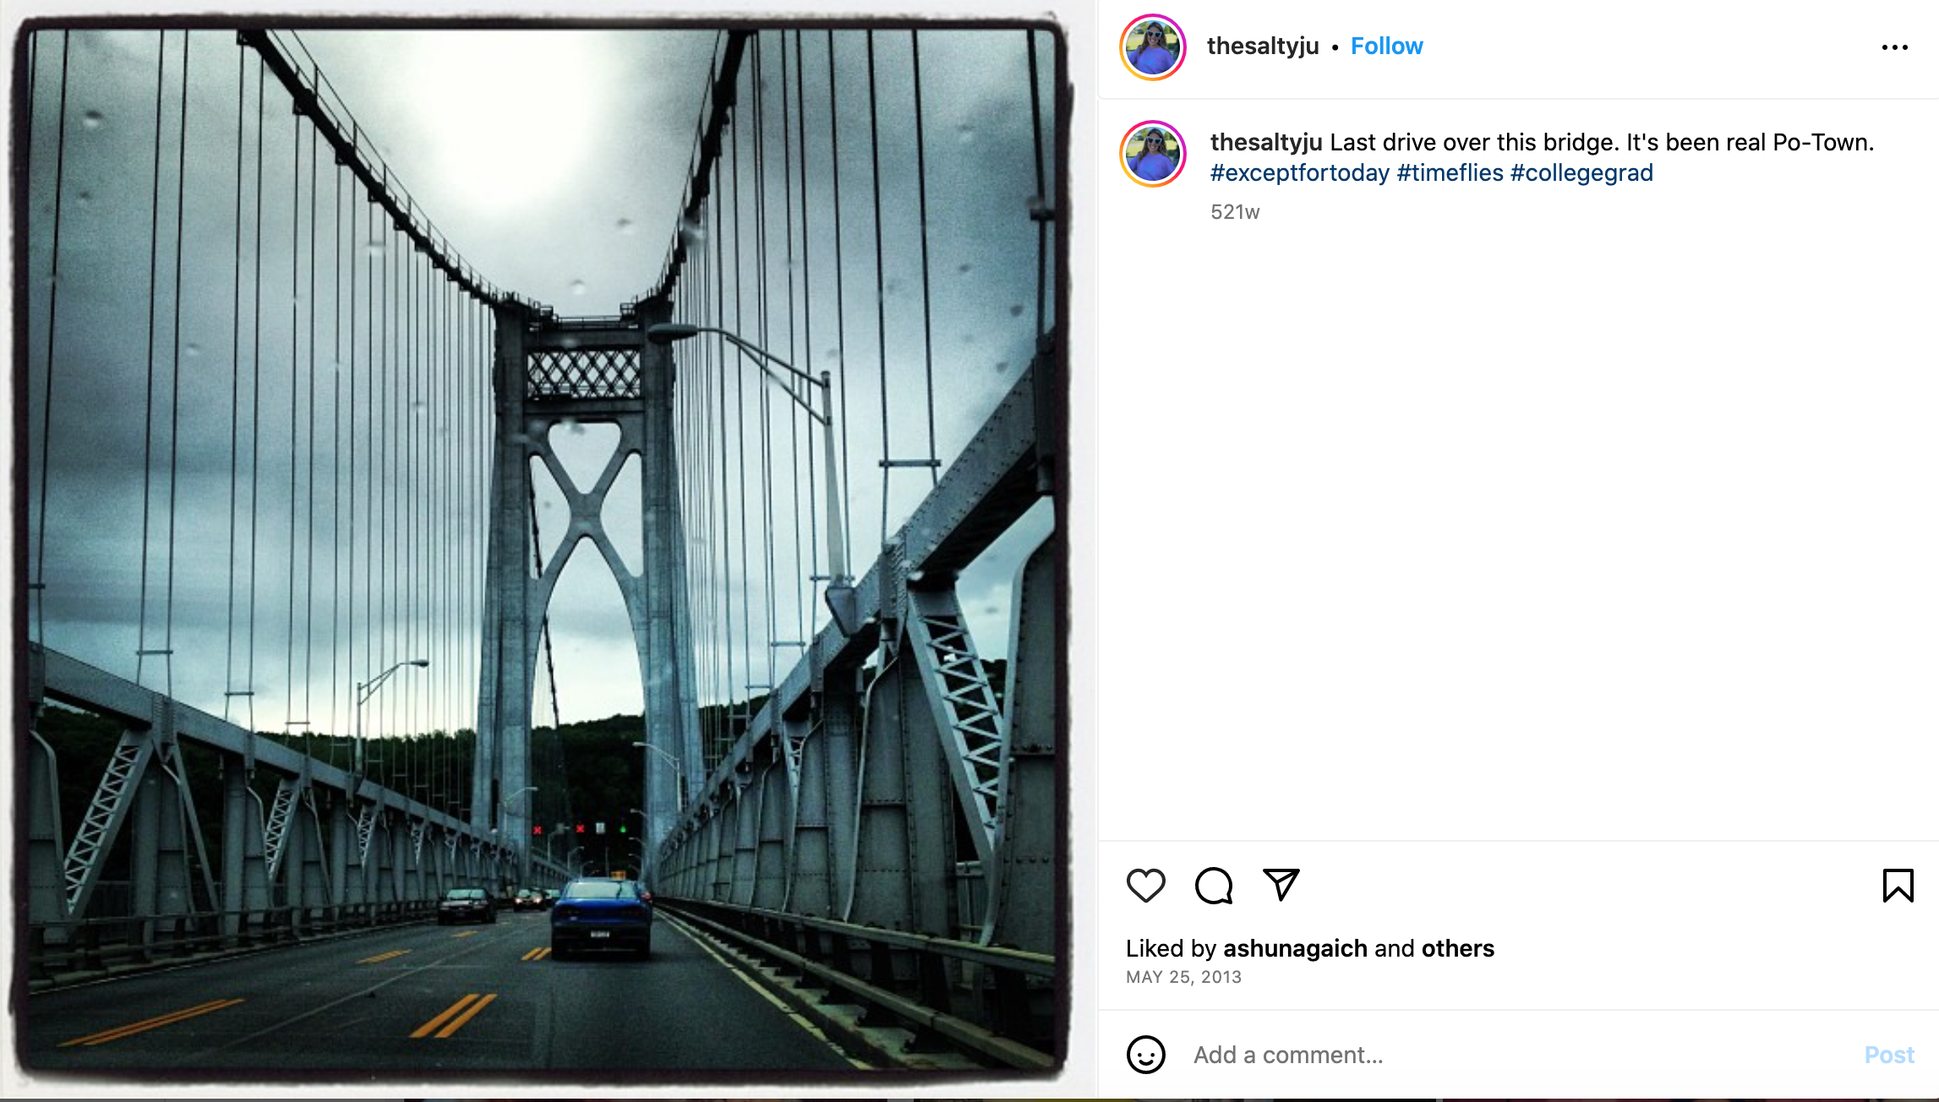The width and height of the screenshot is (1939, 1102).
Task: Open the three-dot more options menu
Action: tap(1894, 47)
